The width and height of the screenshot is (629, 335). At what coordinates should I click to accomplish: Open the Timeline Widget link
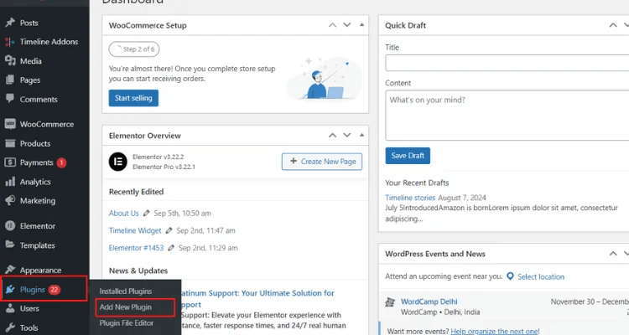click(135, 230)
